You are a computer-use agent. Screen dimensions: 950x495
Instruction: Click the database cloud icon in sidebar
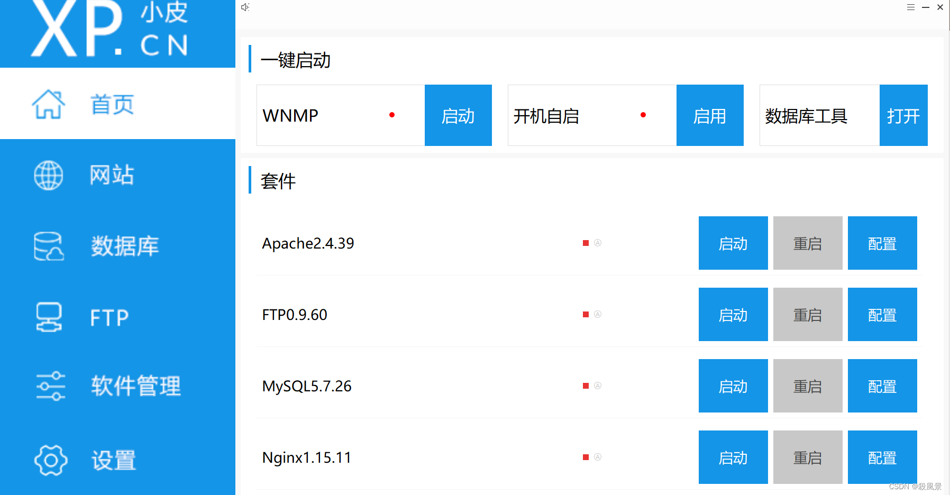click(49, 246)
